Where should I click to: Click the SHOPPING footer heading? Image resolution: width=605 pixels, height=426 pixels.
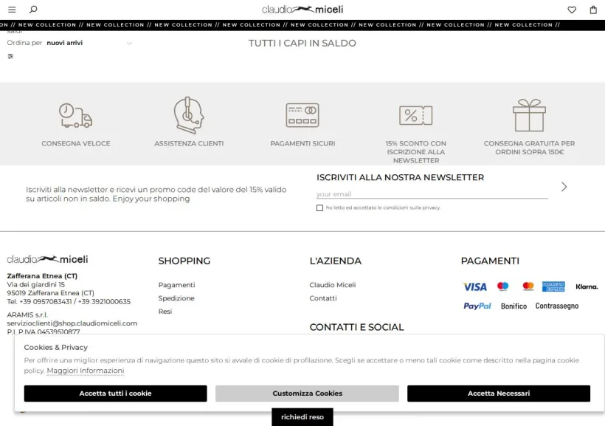[184, 261]
